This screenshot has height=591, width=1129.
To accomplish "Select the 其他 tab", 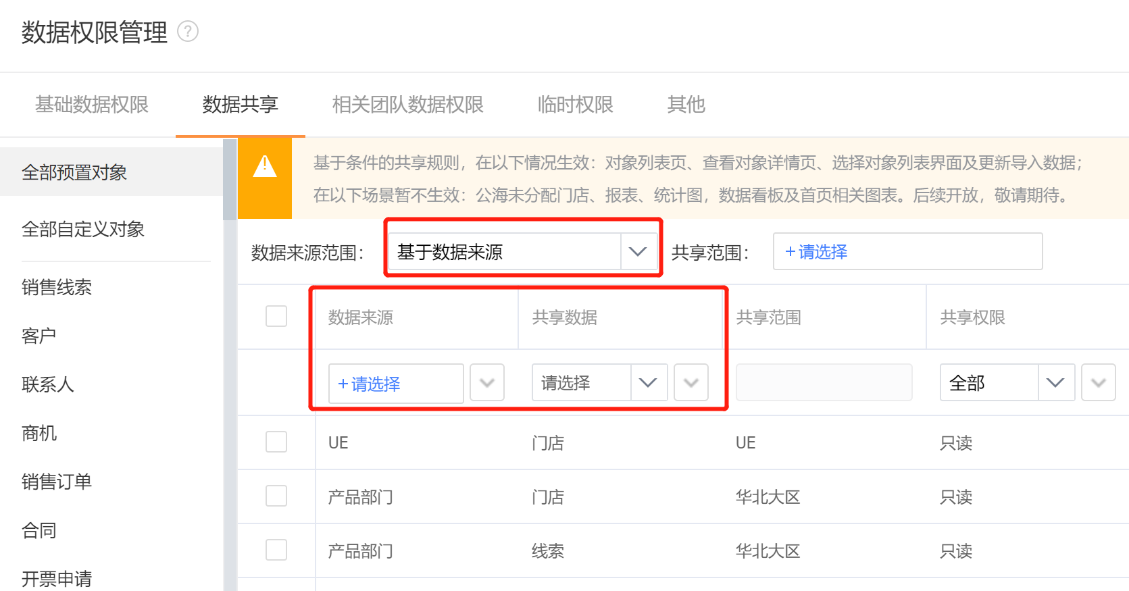I will (686, 105).
